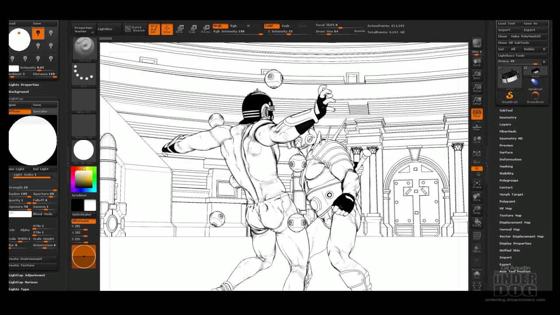Toggle Zsub mode
This screenshot has height=315, width=560.
click(285, 26)
